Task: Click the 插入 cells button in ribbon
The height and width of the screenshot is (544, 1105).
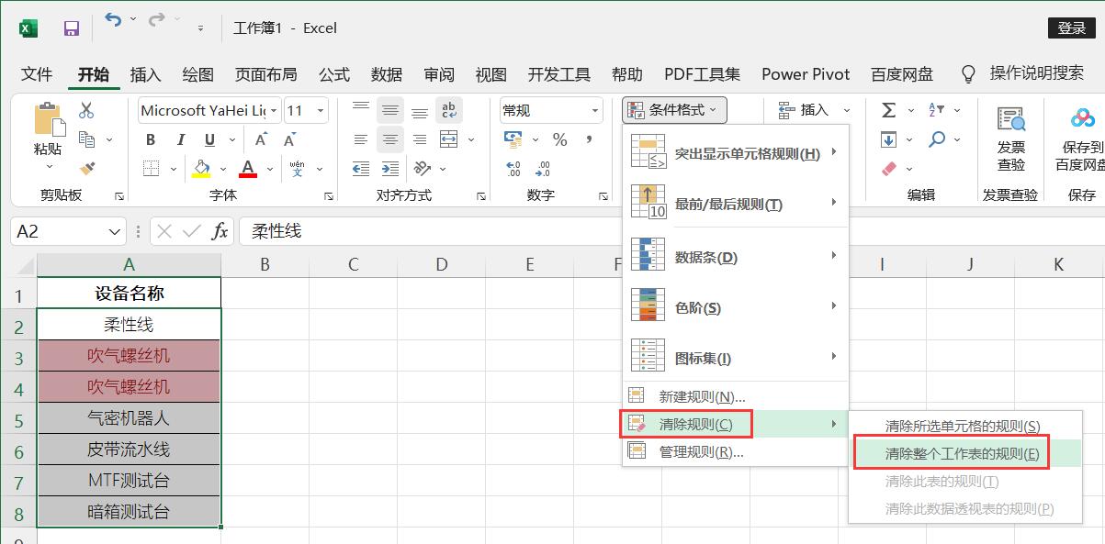Action: tap(814, 110)
